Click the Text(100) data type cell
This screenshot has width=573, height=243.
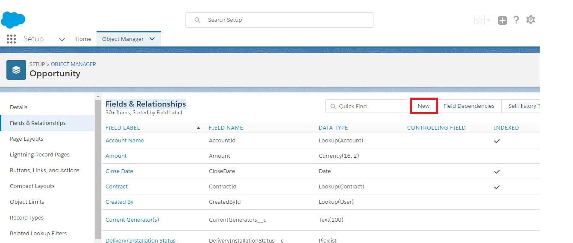[331, 220]
